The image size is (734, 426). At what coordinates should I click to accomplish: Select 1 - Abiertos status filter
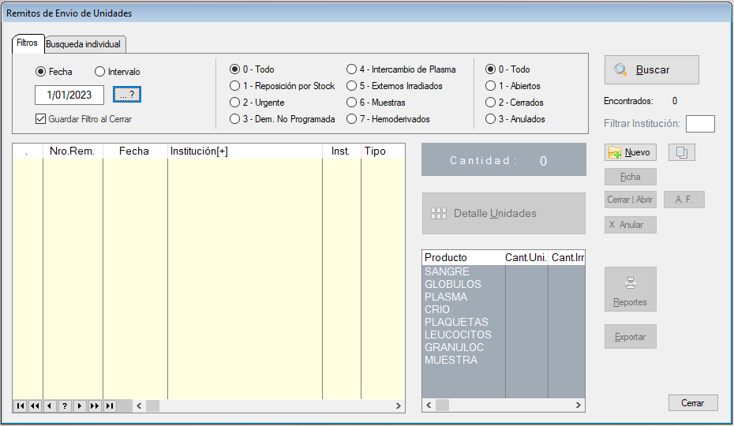pos(492,86)
